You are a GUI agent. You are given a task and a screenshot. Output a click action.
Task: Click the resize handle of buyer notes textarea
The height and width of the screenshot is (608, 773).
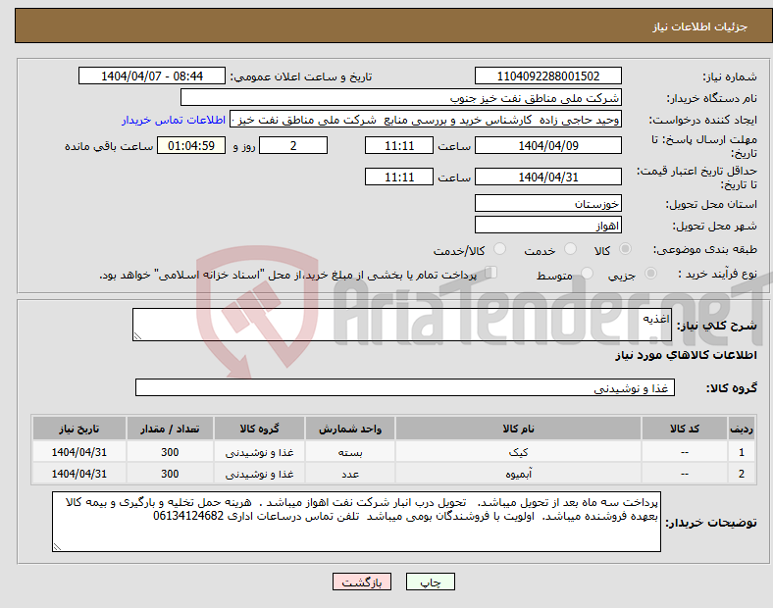tap(57, 546)
